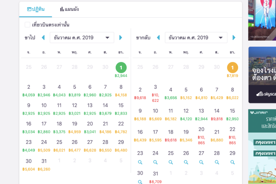Pick departure date 19 at ฿4,959

pos(75,127)
